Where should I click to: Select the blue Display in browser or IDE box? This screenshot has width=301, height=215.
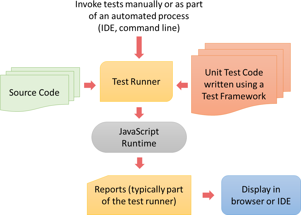pos(261,195)
